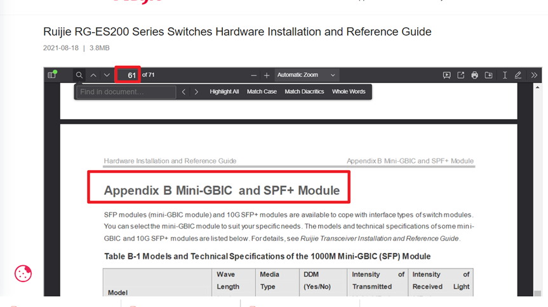Find previous match arrow
548x307 pixels.
[184, 92]
